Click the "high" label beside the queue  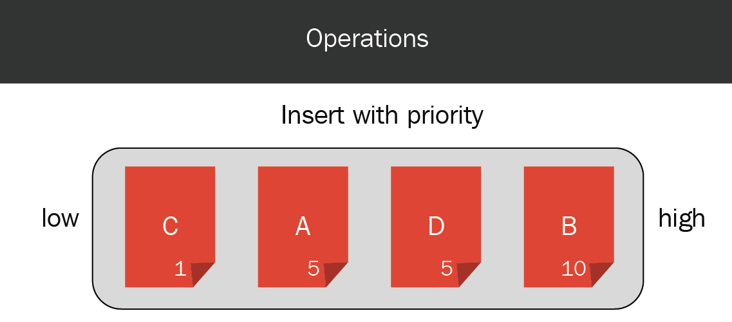coord(682,220)
